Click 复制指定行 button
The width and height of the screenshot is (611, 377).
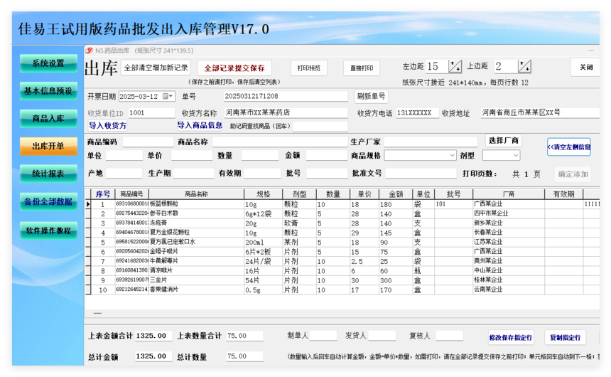click(x=566, y=338)
